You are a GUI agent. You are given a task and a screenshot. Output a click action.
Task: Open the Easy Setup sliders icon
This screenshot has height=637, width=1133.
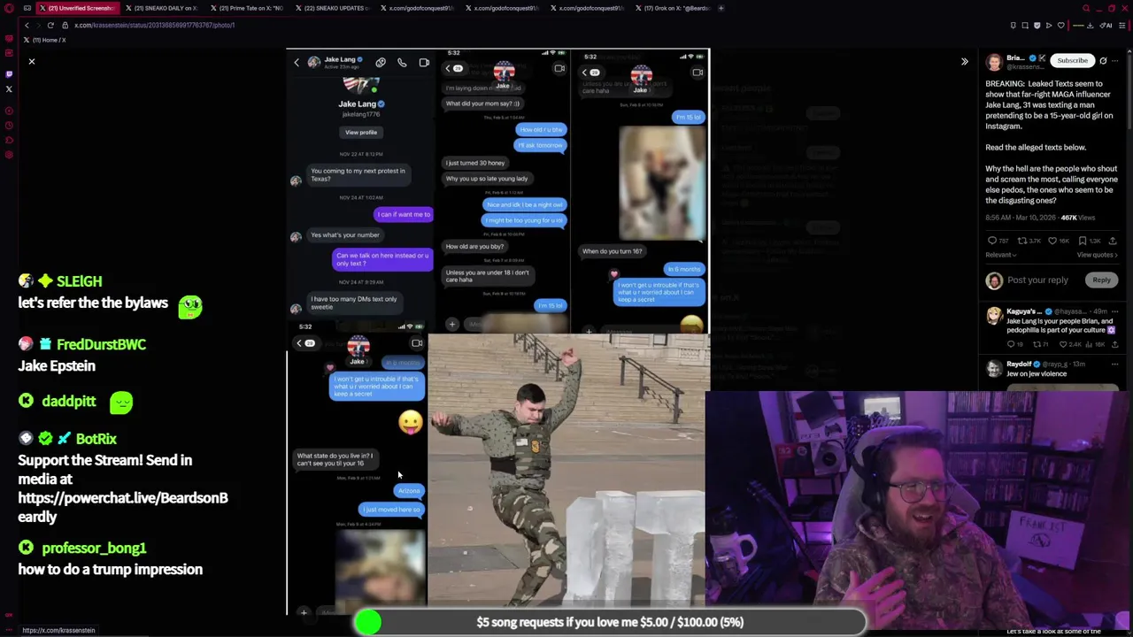pyautogui.click(x=1124, y=25)
